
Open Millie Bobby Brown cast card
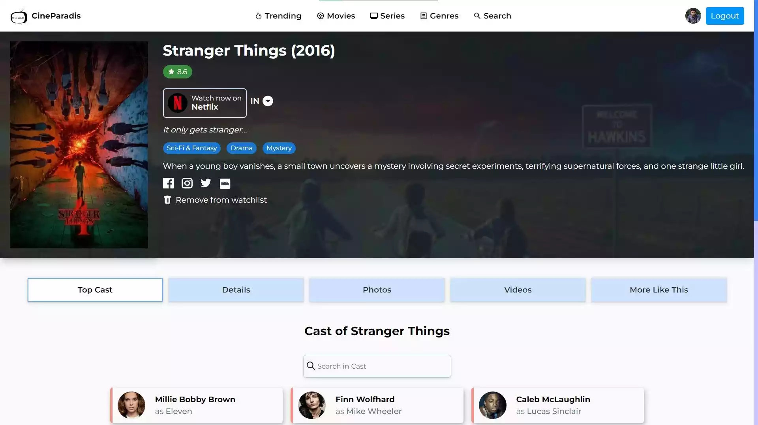(x=197, y=405)
